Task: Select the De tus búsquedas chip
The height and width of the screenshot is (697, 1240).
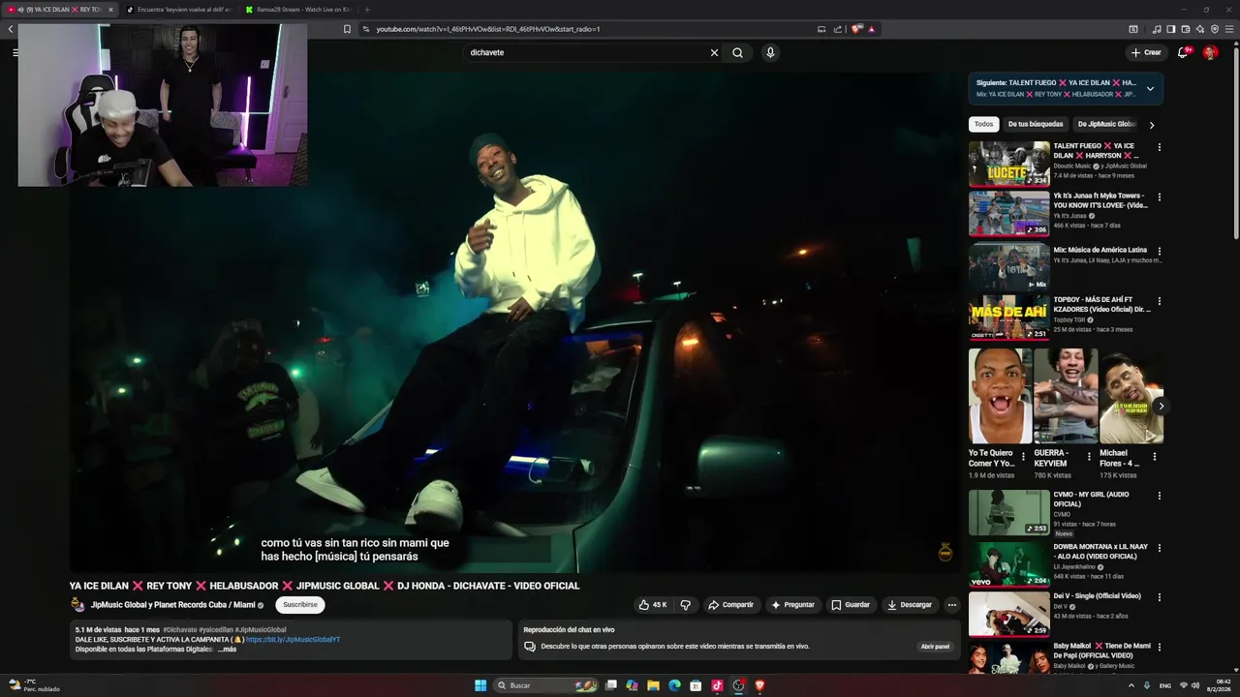Action: (x=1036, y=124)
